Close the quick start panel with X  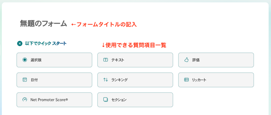click(20, 43)
